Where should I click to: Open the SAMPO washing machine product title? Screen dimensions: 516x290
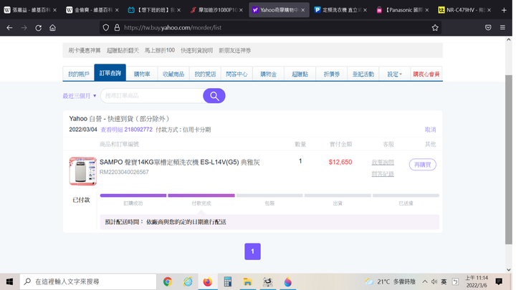coord(180,162)
